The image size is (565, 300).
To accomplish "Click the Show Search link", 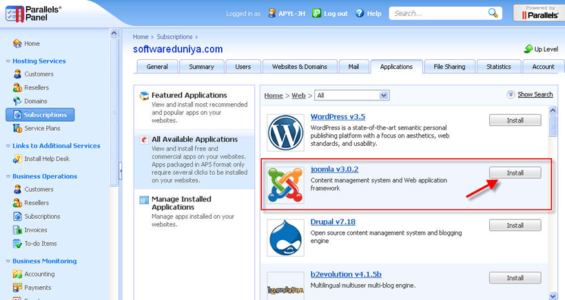I will click(535, 94).
